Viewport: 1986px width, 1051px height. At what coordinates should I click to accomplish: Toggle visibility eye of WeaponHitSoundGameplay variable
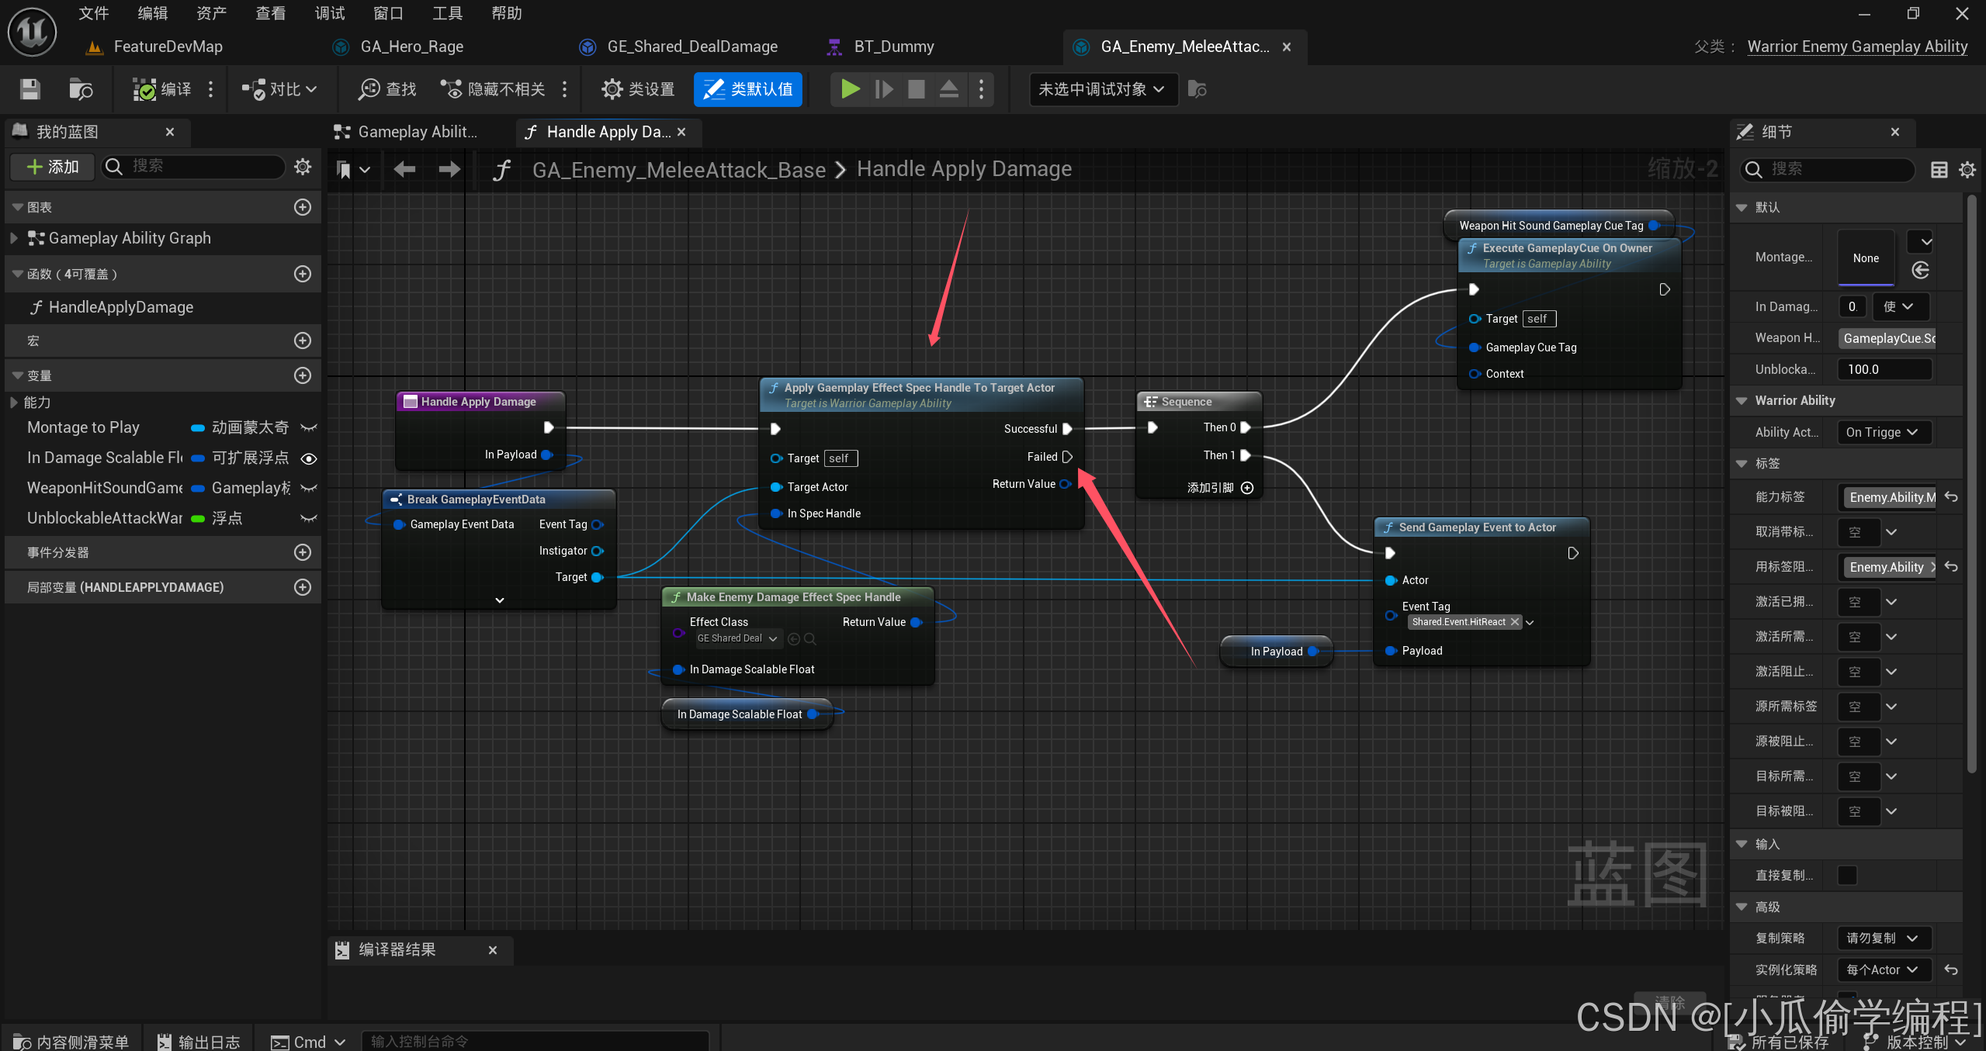click(x=309, y=488)
